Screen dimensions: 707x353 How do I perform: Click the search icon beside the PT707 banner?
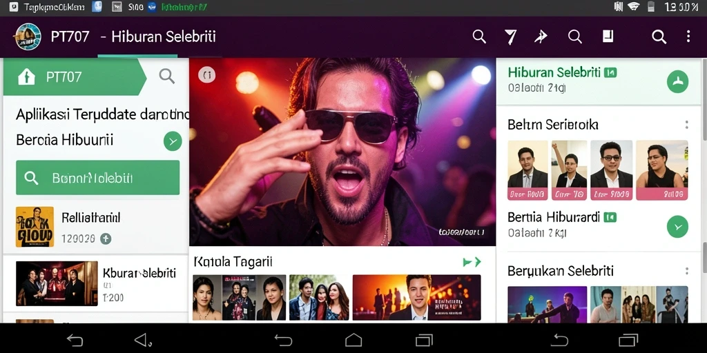tap(167, 76)
